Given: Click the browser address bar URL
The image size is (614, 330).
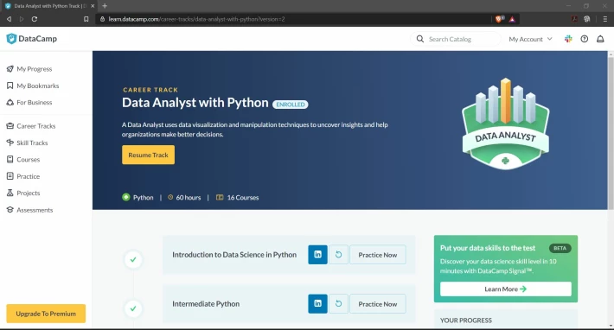Looking at the screenshot, I should 196,19.
